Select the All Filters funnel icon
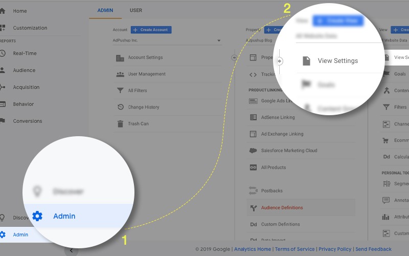This screenshot has height=256, width=409. point(120,91)
